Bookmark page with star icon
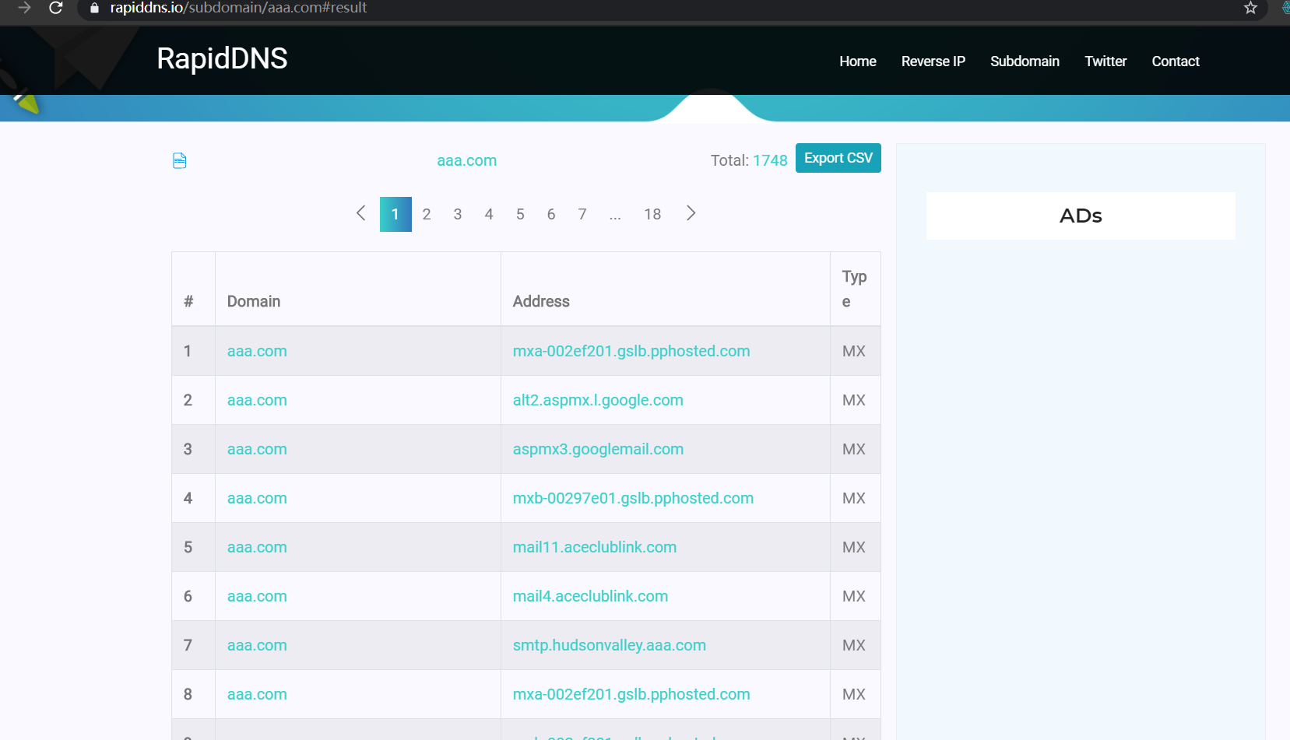Viewport: 1290px width, 740px height. [x=1250, y=8]
